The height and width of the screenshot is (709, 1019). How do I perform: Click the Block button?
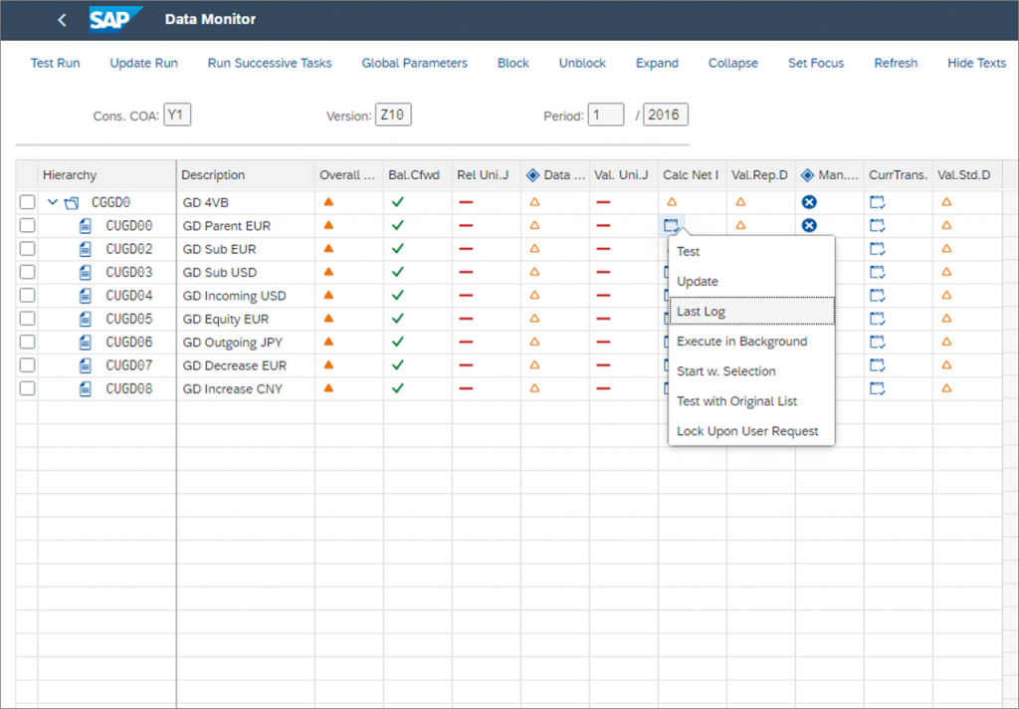[x=513, y=63]
